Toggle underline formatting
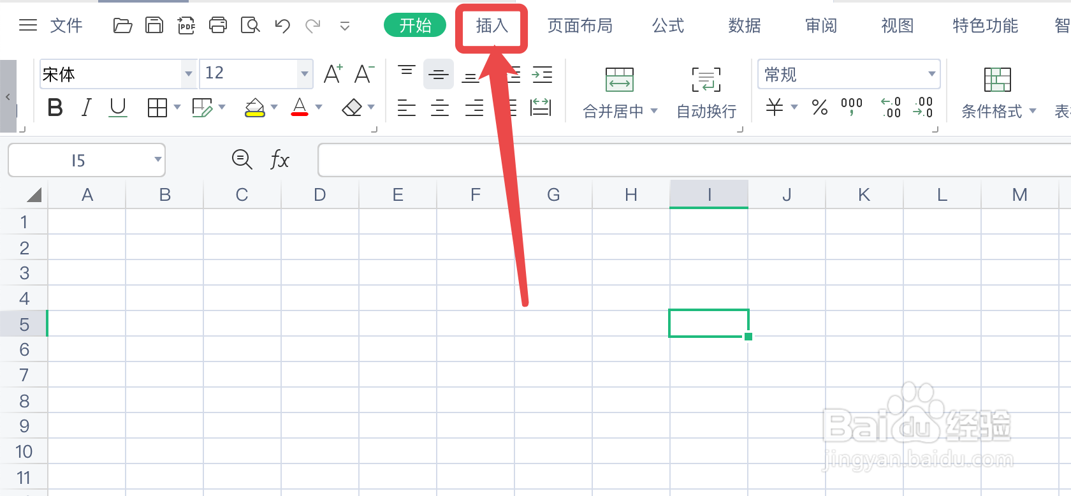Image resolution: width=1071 pixels, height=496 pixels. (118, 108)
